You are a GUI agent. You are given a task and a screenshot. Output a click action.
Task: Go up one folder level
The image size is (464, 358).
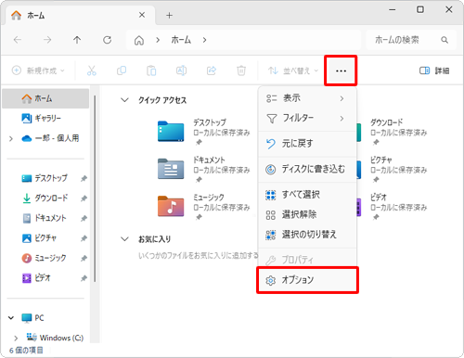(77, 40)
